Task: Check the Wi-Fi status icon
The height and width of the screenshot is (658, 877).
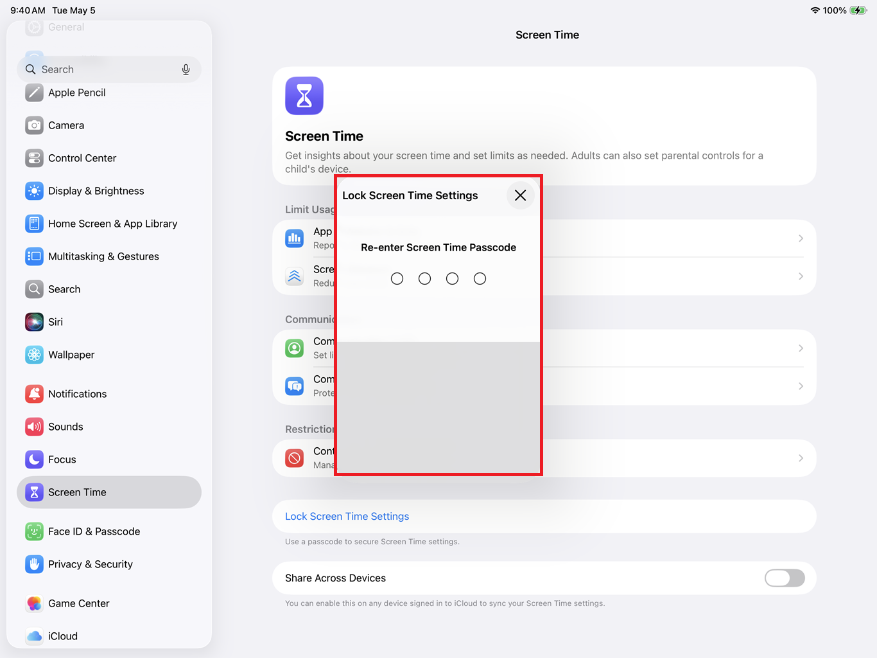Action: coord(815,10)
